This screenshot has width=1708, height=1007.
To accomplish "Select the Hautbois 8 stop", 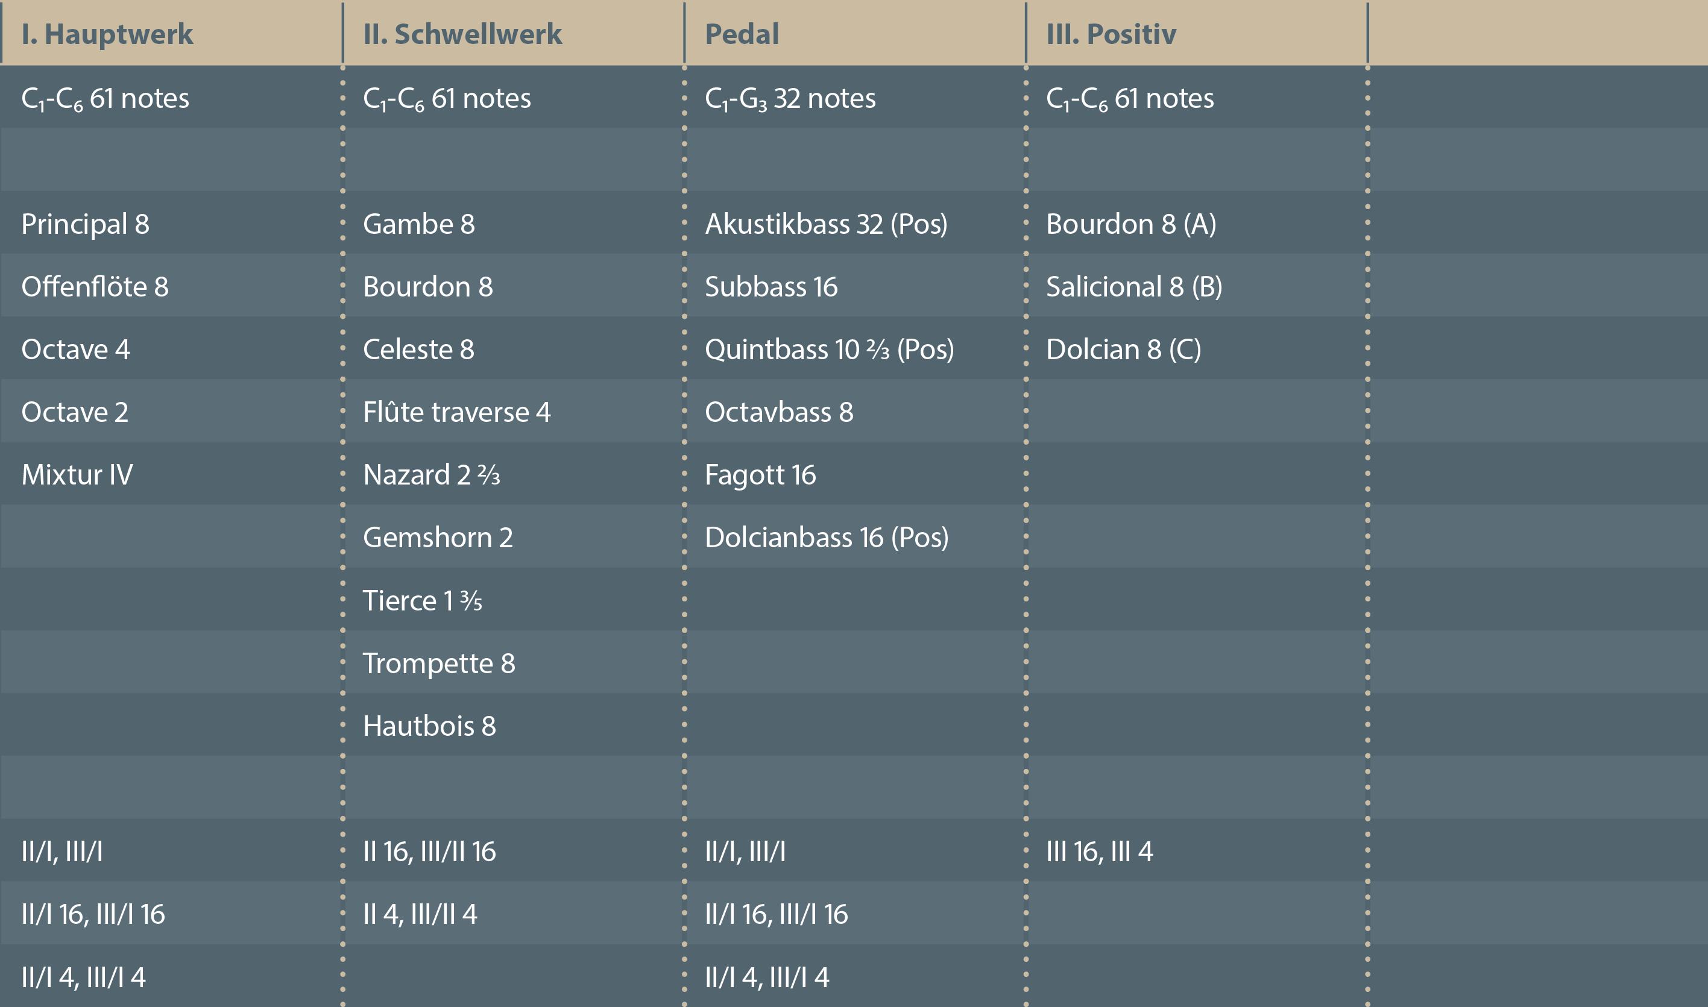I will [x=429, y=726].
